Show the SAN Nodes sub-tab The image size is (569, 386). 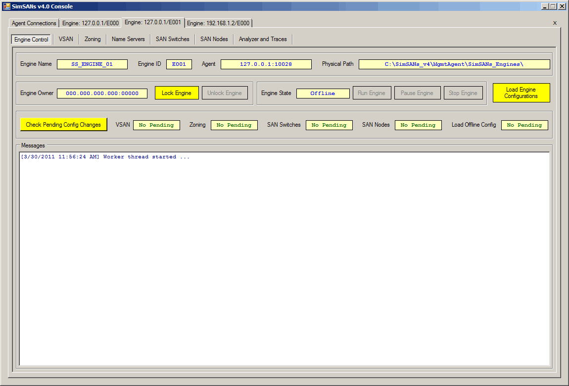coord(214,39)
